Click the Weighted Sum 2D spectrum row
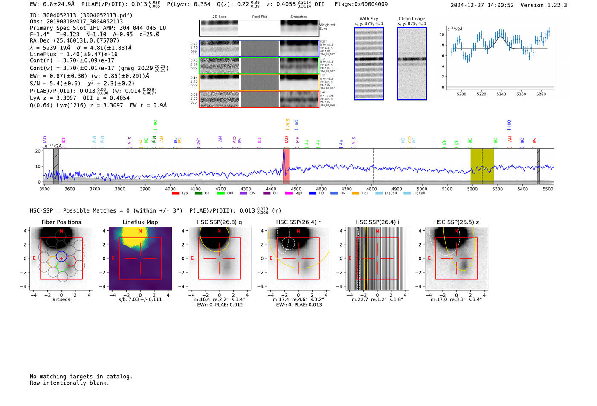This screenshot has height=406, width=597. [x=259, y=28]
